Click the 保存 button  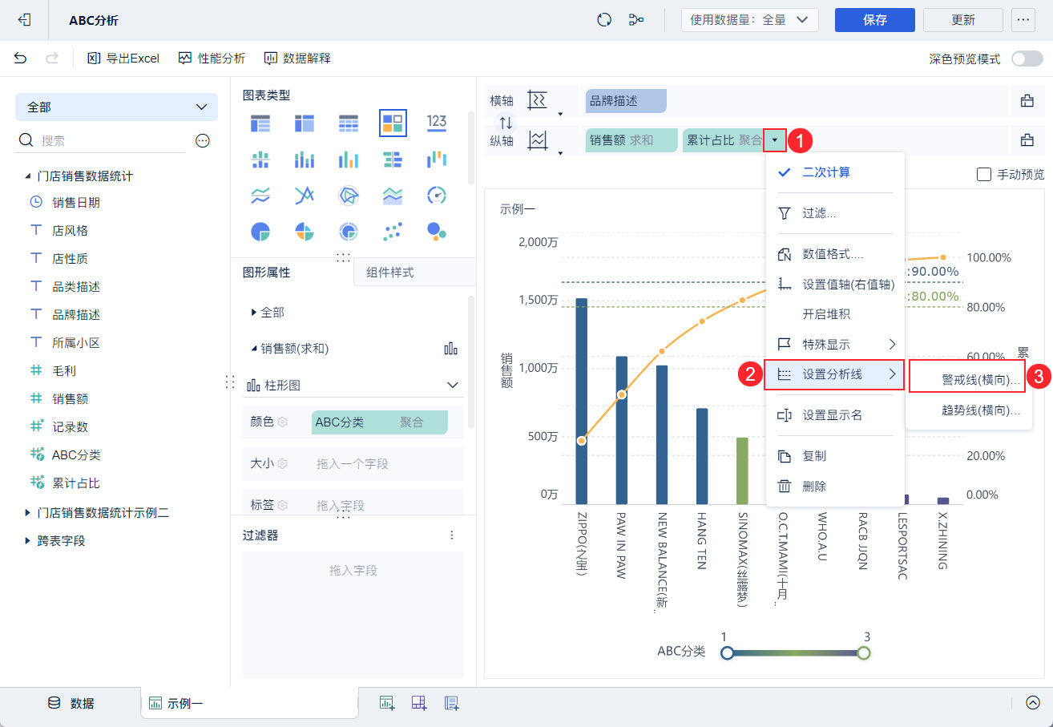tap(875, 20)
